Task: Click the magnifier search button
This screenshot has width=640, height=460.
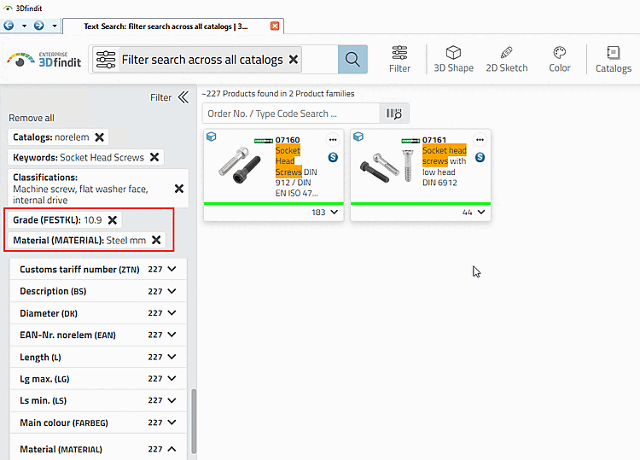Action: [x=352, y=60]
